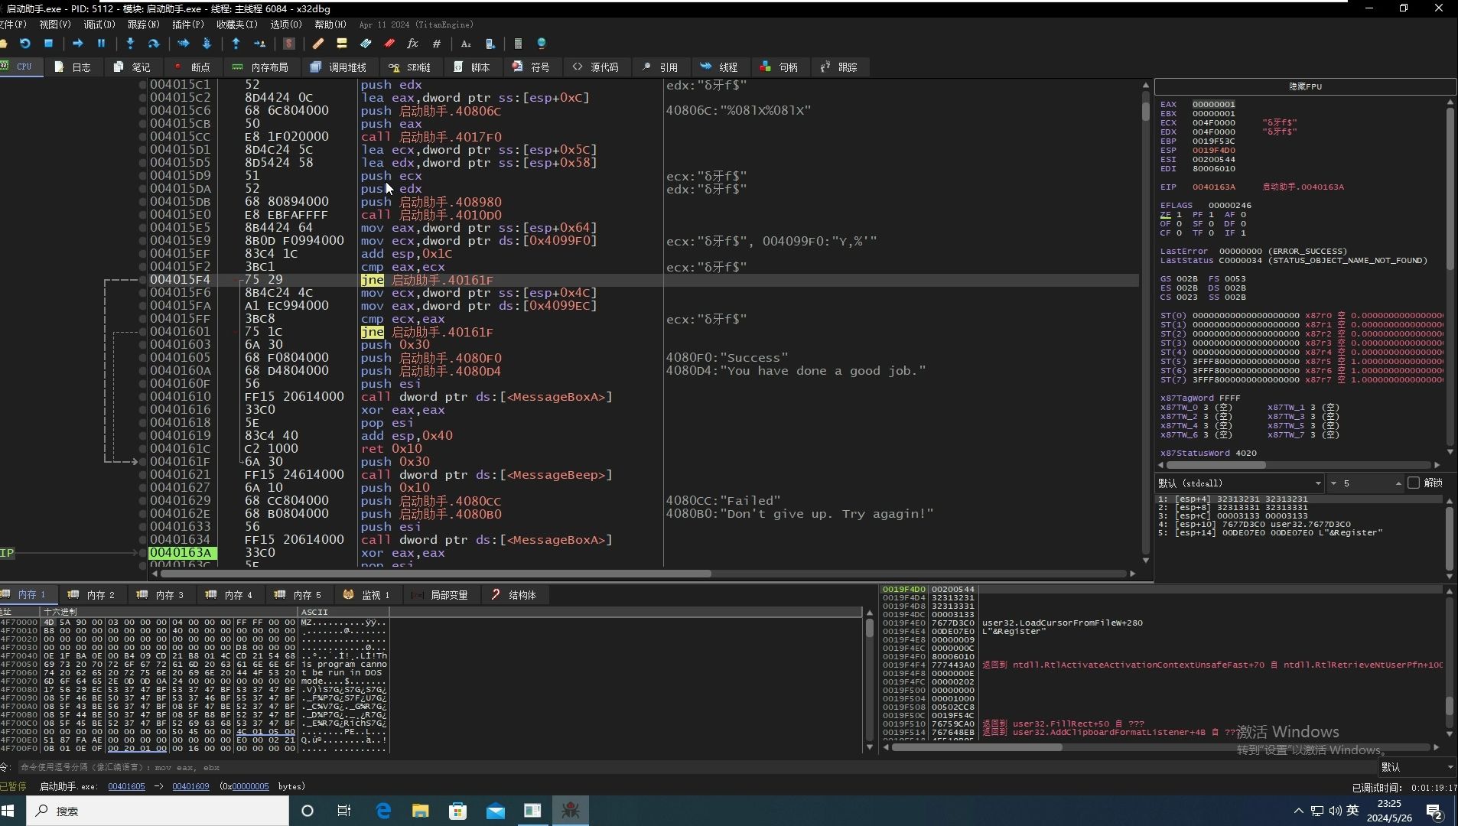Switch to the 句柄 handles tab

click(779, 67)
